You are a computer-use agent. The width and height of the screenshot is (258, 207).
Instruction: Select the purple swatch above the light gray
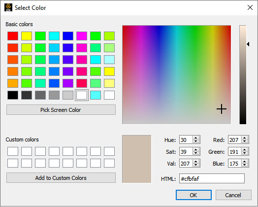pyautogui.click(x=68, y=83)
